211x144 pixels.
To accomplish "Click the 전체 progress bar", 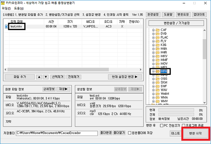I will coord(176,114).
